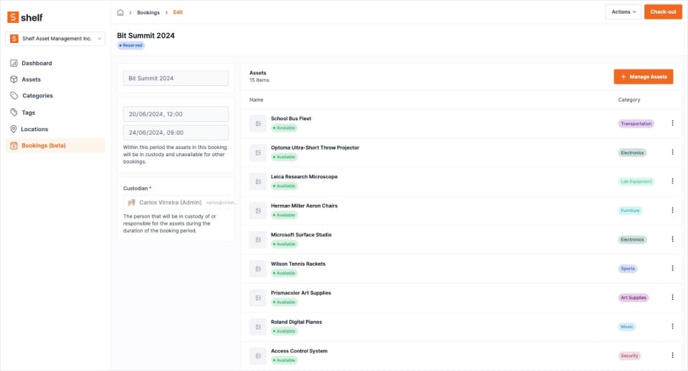Open the home breadcrumb icon
Screen dimensions: 688x371
pos(120,12)
